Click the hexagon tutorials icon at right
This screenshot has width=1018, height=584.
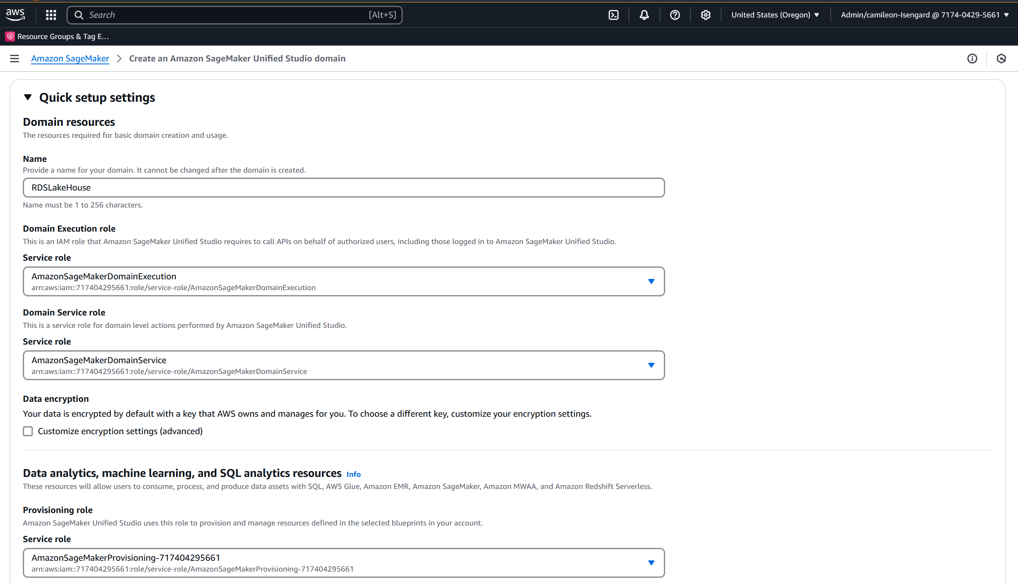tap(1001, 59)
